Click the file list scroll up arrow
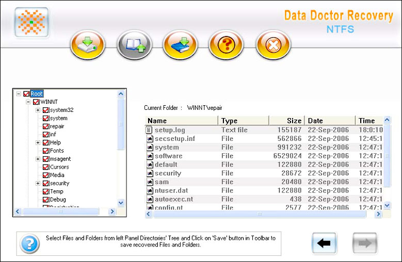This screenshot has height=262, width=402. pos(387,120)
